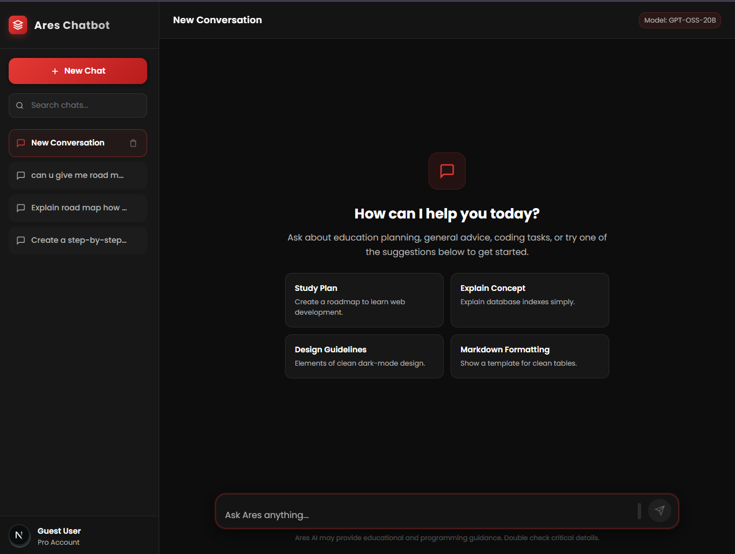Open the Guest User profile name
The width and height of the screenshot is (735, 554).
point(59,531)
